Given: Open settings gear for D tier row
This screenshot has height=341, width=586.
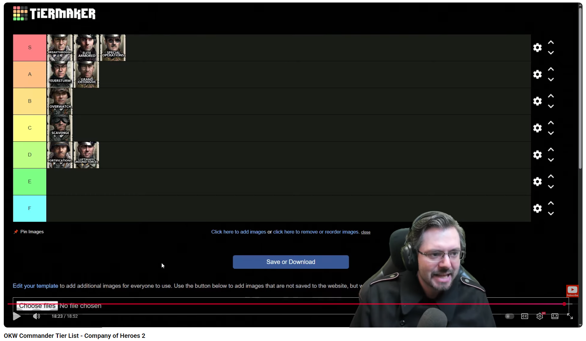Looking at the screenshot, I should tap(538, 155).
